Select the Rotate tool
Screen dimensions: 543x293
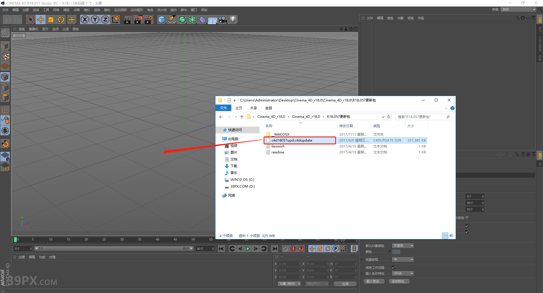61,19
